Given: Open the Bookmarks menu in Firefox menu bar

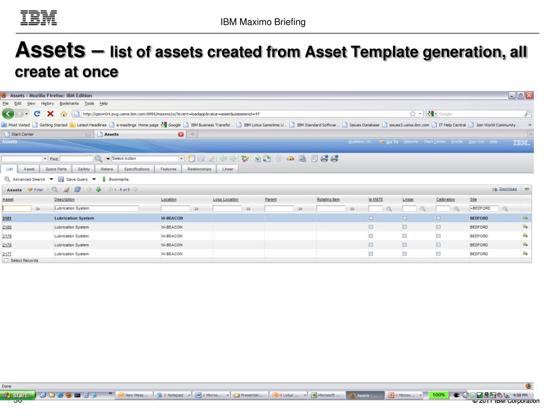Looking at the screenshot, I should (x=69, y=103).
